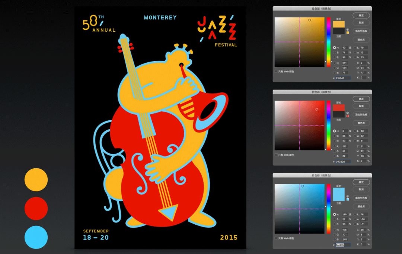Click the new red color preview swatch

click(x=339, y=108)
